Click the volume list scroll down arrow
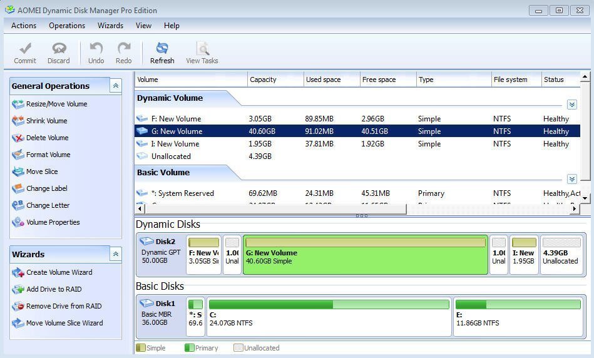 pyautogui.click(x=585, y=198)
